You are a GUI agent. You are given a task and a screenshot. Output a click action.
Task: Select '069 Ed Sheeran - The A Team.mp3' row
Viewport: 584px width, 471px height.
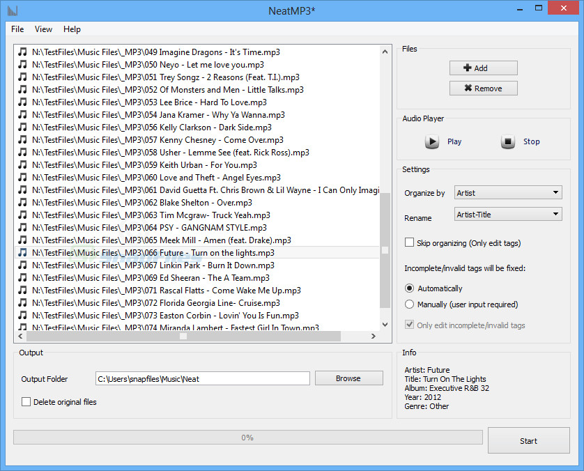click(197, 277)
